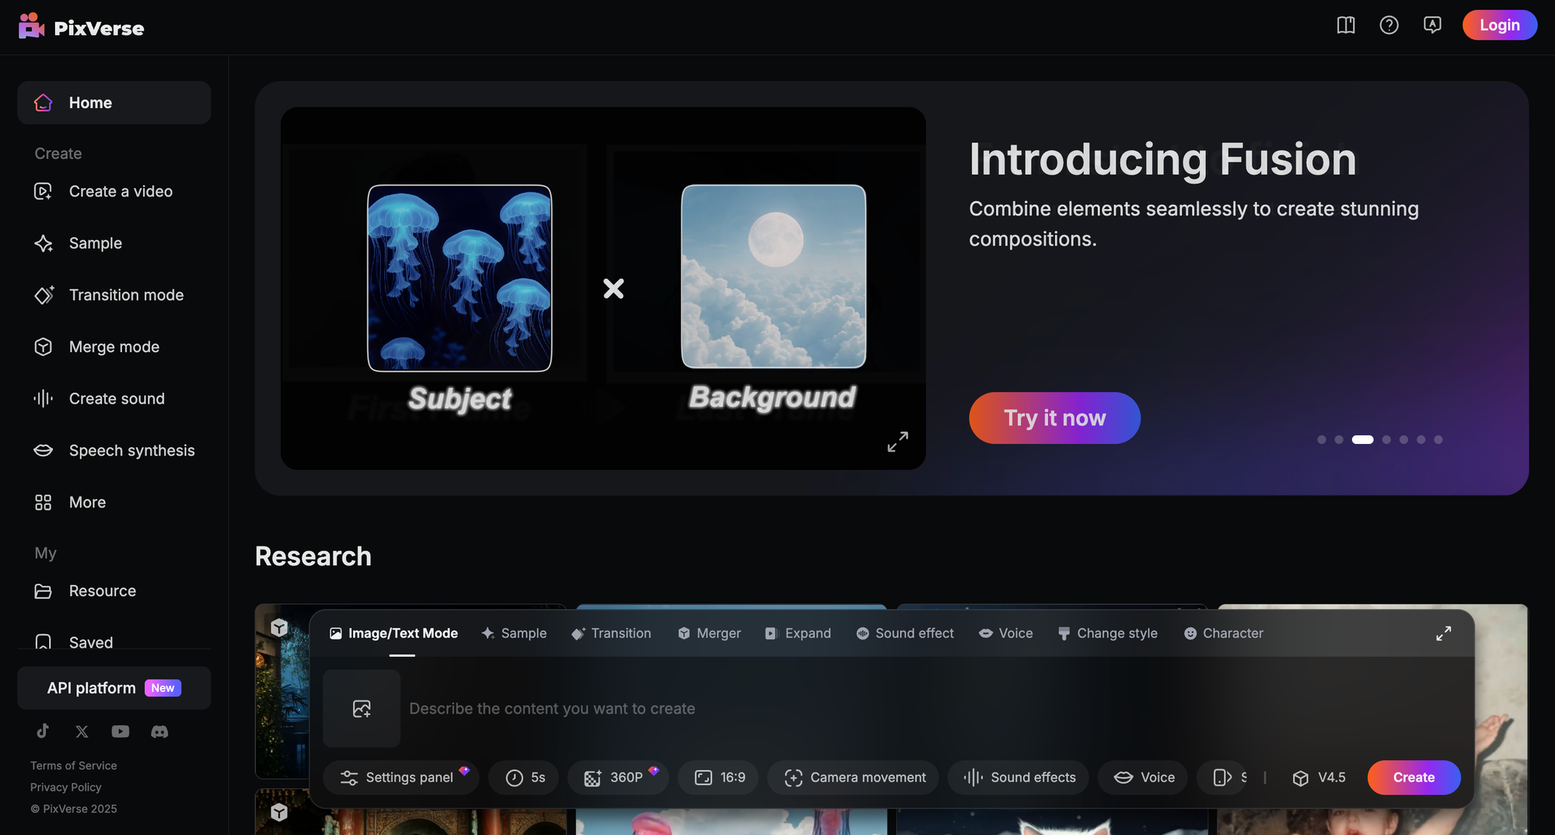Open the feedback icon beside Login
Viewport: 1555px width, 835px height.
1432,25
